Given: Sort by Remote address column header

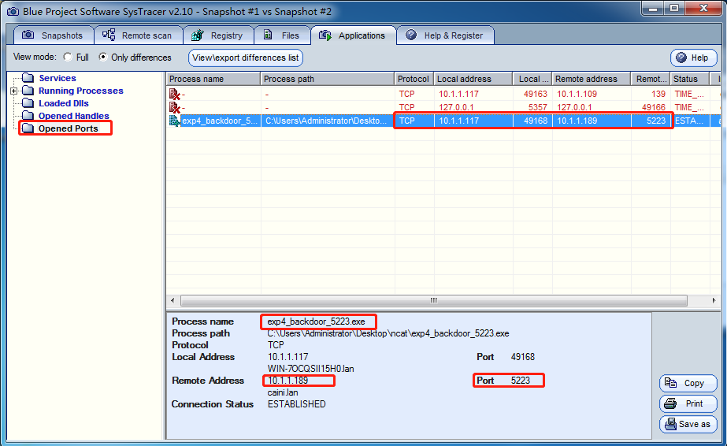Looking at the screenshot, I should pos(592,79).
